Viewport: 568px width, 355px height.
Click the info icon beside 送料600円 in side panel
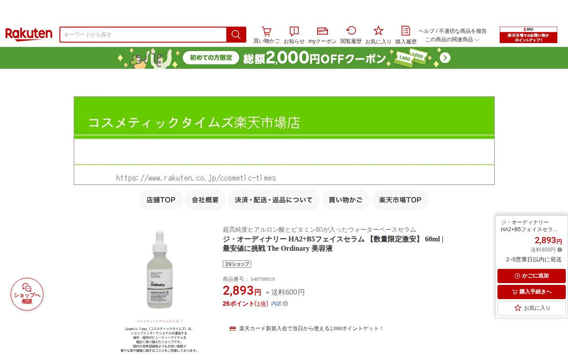(x=560, y=250)
